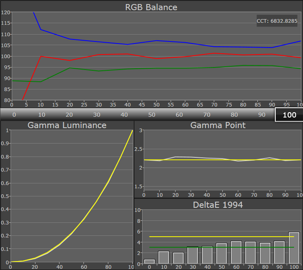Click the Gamma Point chart title
The image size is (303, 270).
pyautogui.click(x=218, y=125)
